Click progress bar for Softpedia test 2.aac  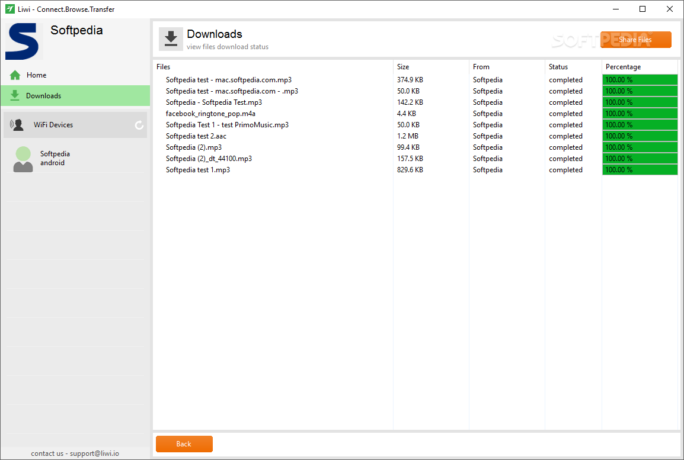(640, 136)
